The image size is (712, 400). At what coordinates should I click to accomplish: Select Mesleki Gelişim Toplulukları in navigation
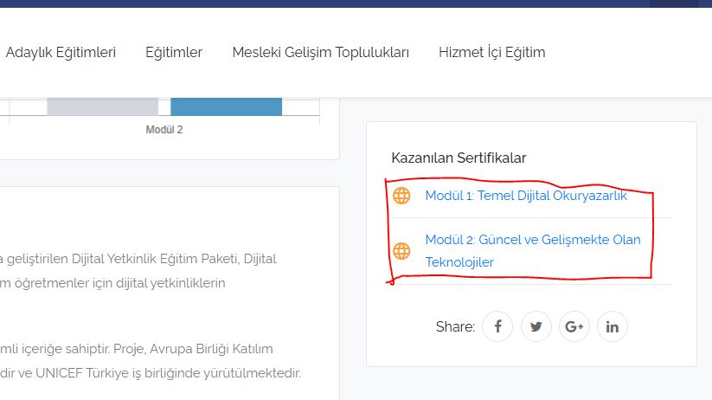click(320, 53)
